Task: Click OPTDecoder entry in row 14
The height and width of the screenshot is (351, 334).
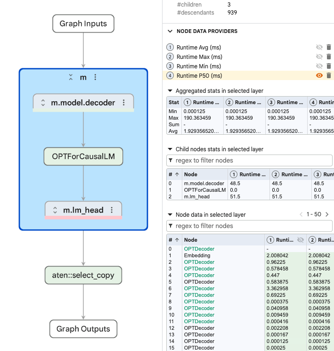Action: (x=199, y=341)
